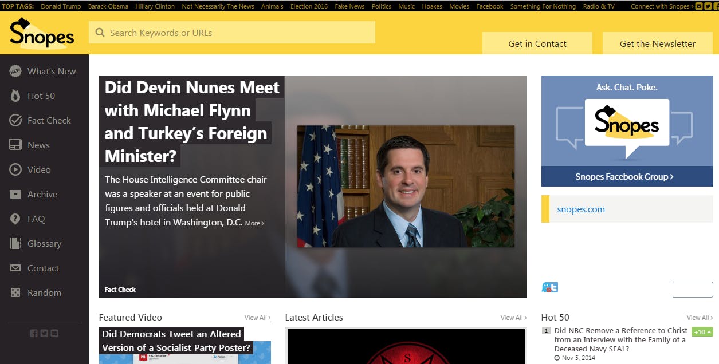Click the Ask. Chat. Poke. Snopes banner
The image size is (719, 364).
627,121
